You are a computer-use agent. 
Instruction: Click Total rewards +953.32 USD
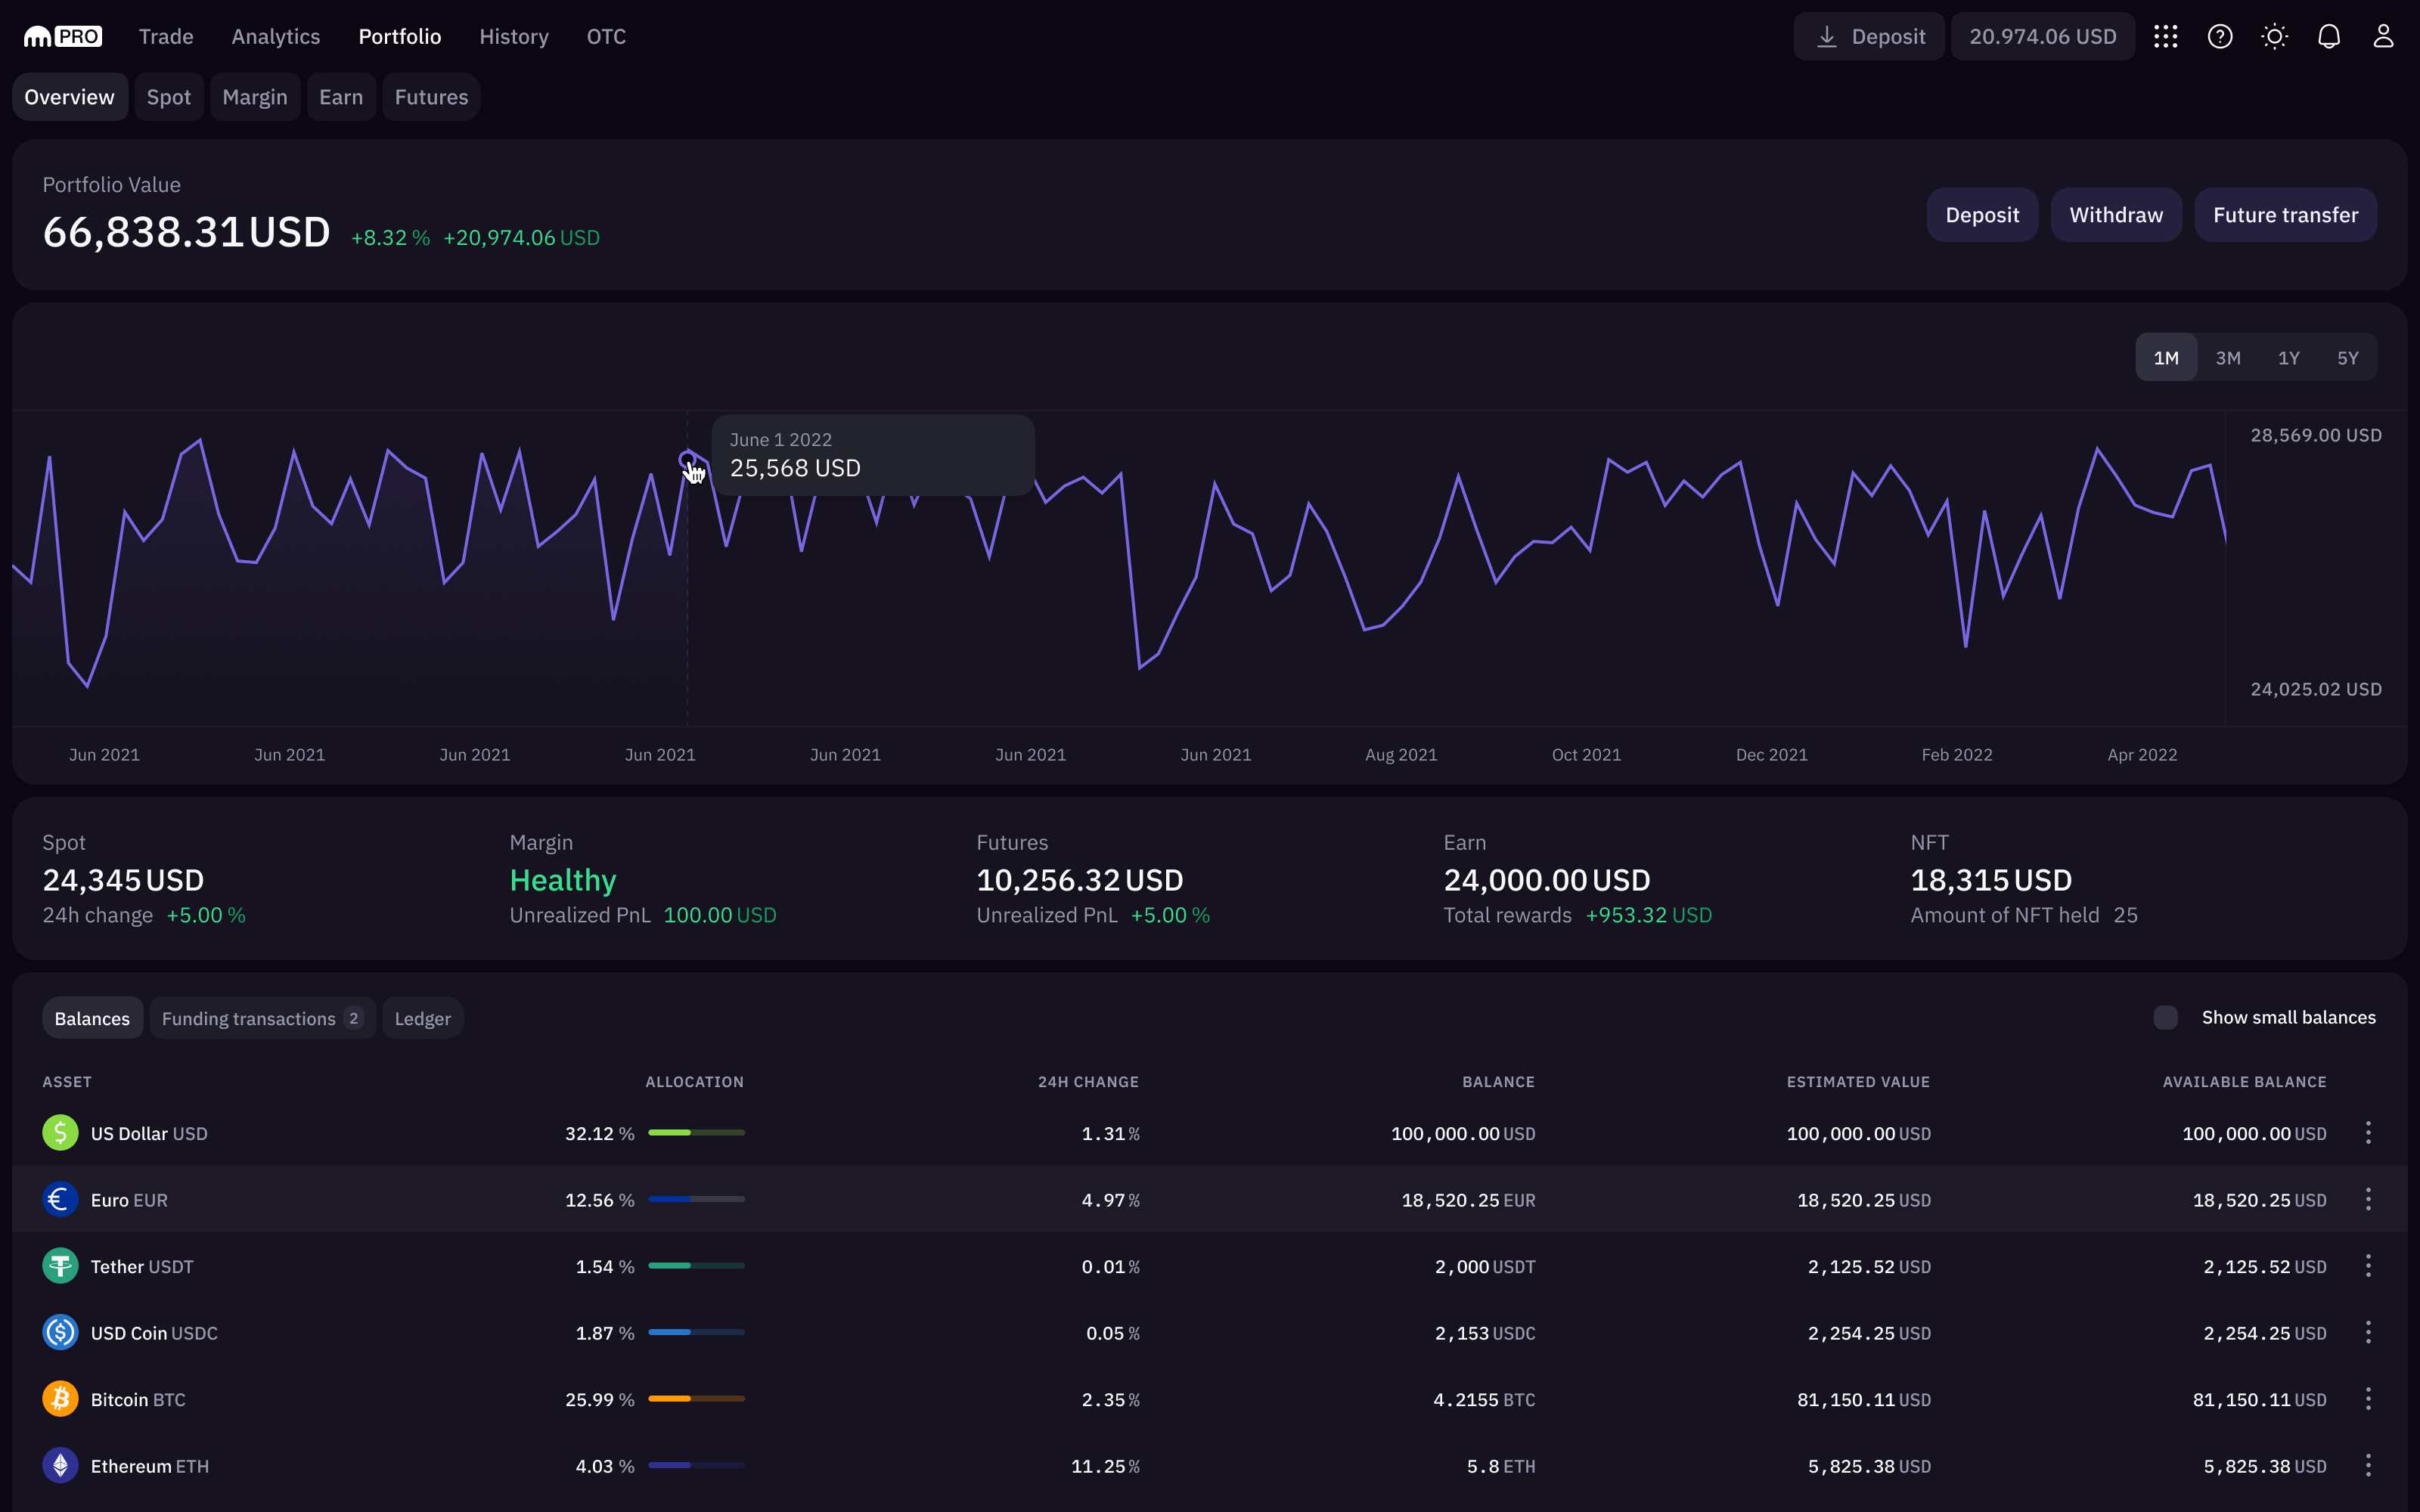[1649, 915]
